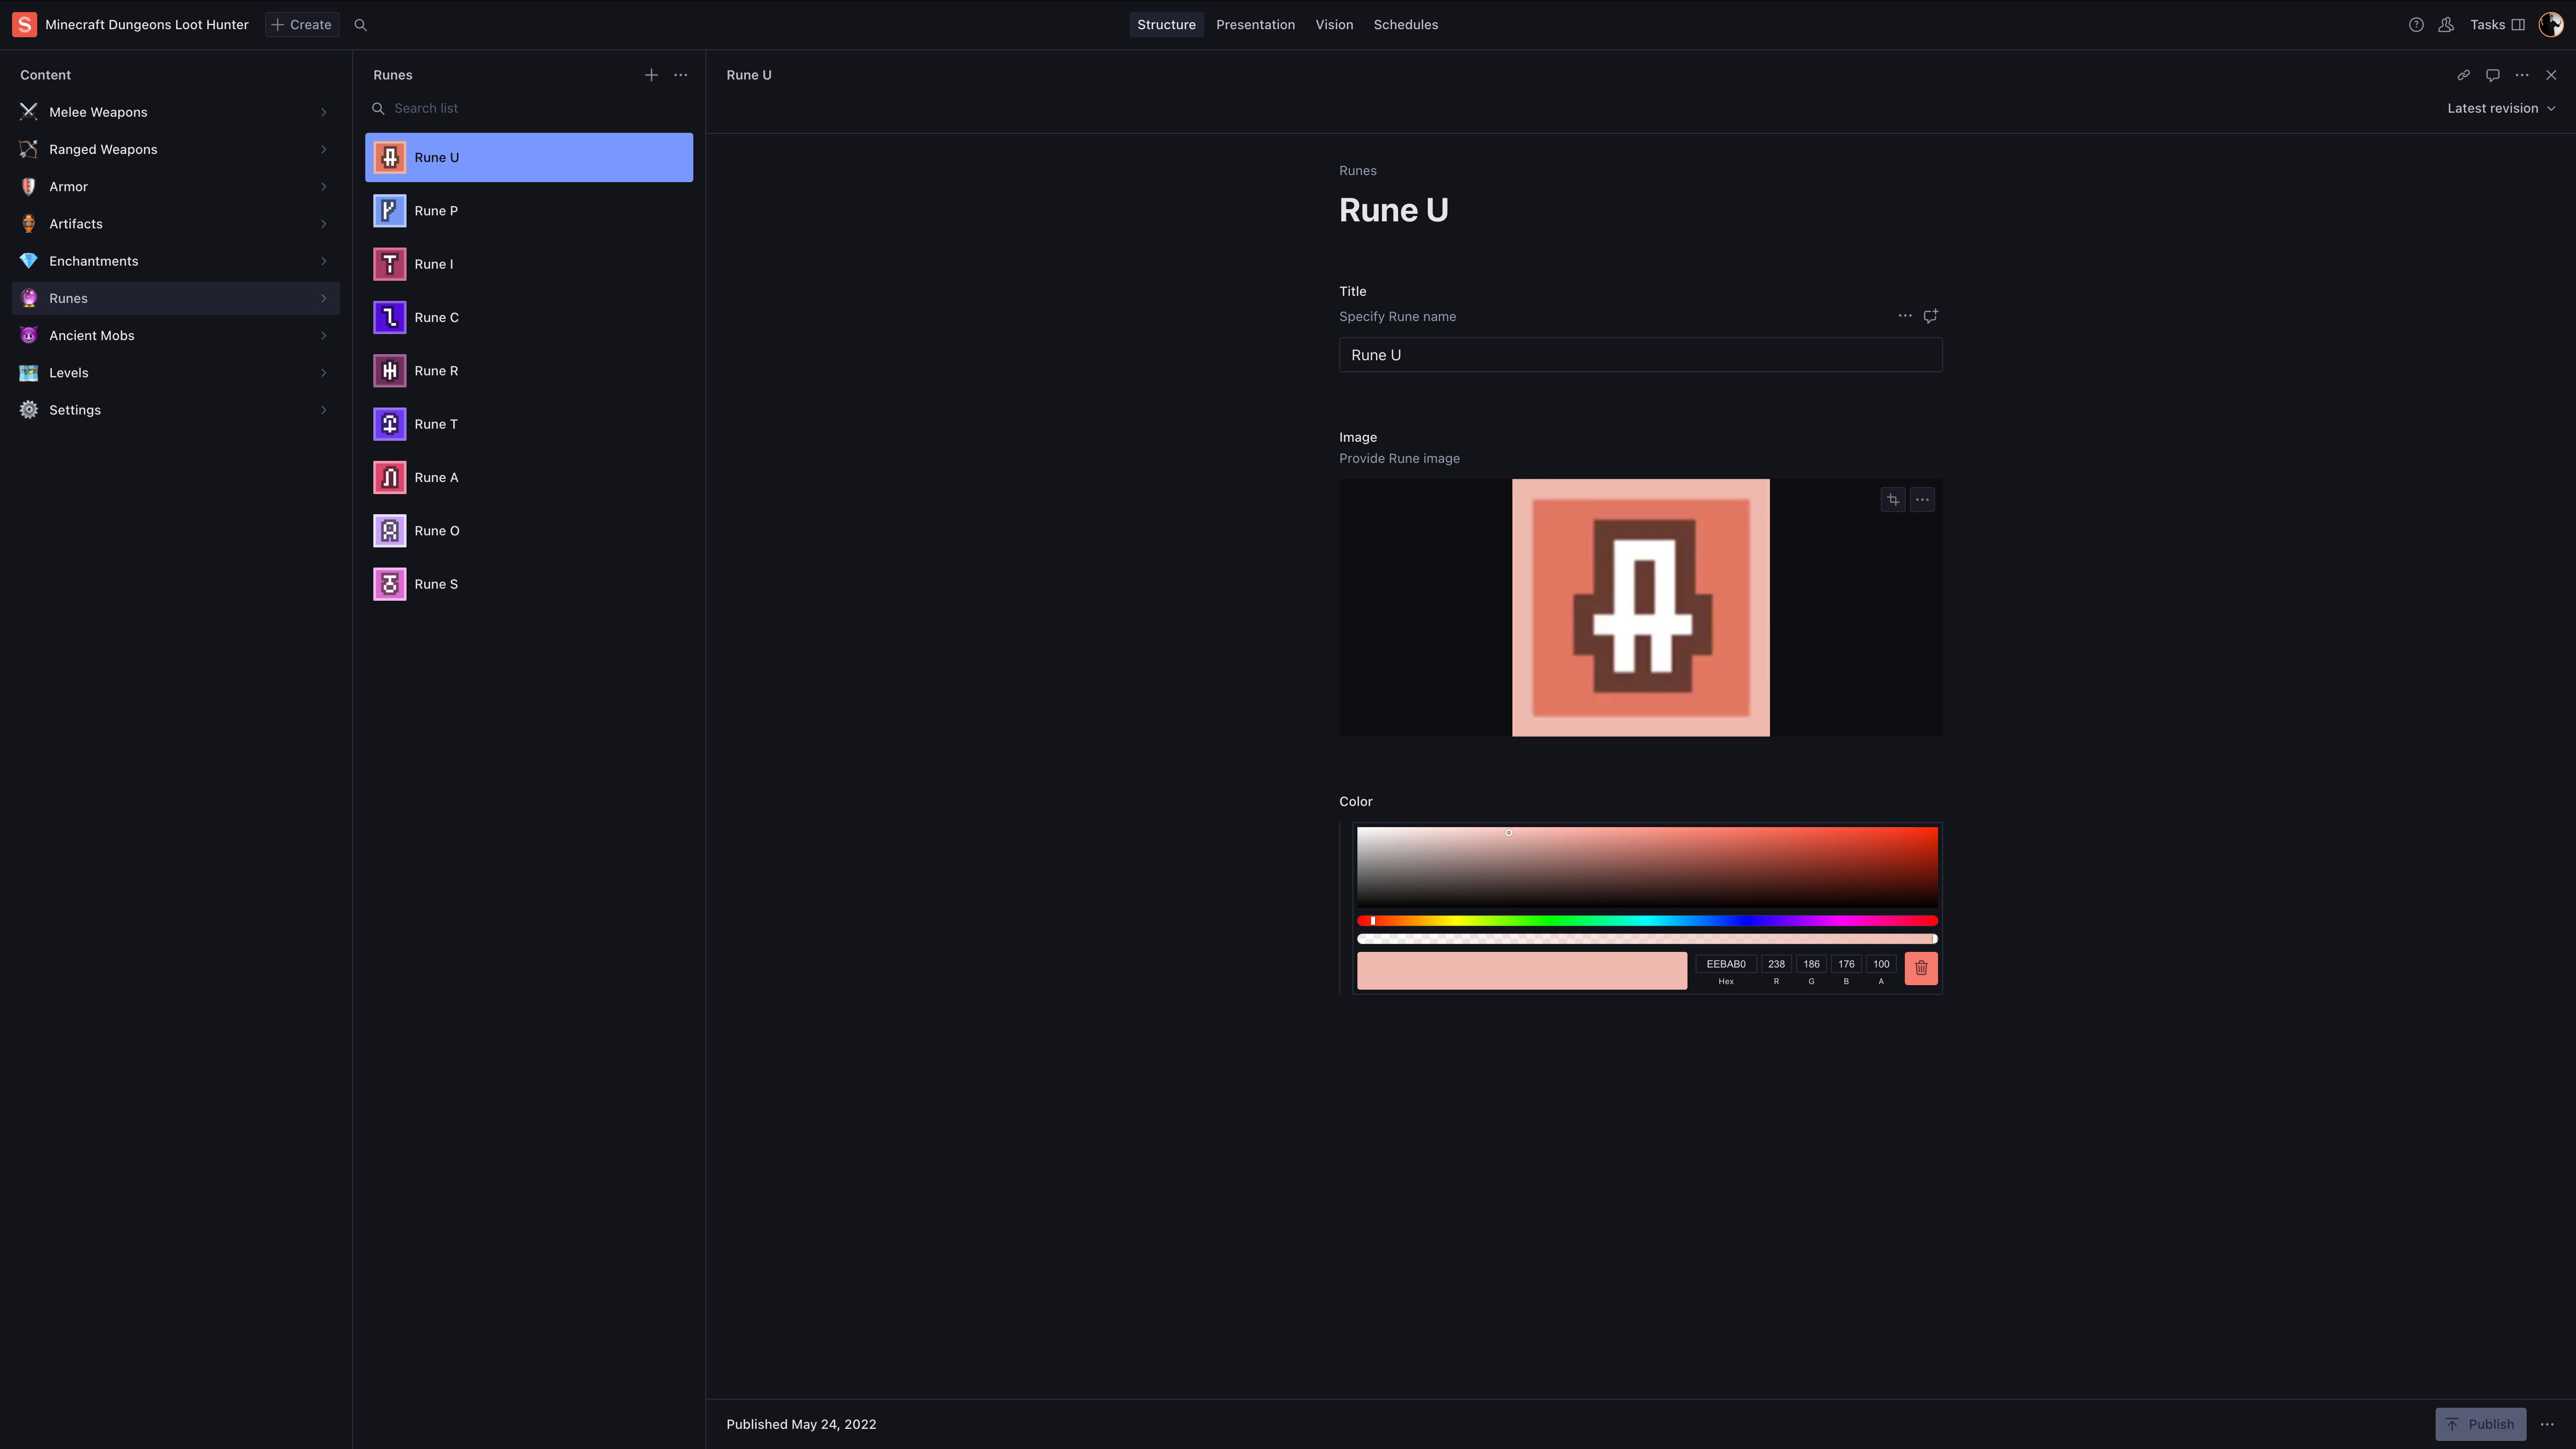Image resolution: width=2576 pixels, height=1449 pixels.
Task: Switch to the Vision tab
Action: (x=1334, y=25)
